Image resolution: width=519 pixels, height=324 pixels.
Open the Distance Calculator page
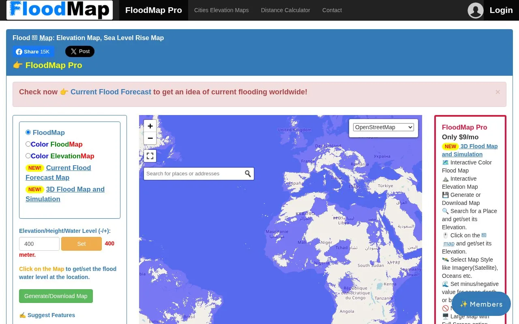click(285, 10)
